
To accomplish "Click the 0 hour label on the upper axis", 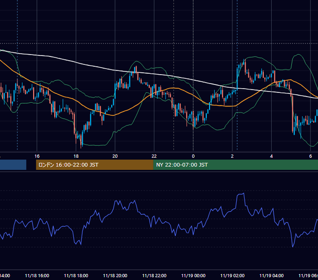I will coord(193,156).
